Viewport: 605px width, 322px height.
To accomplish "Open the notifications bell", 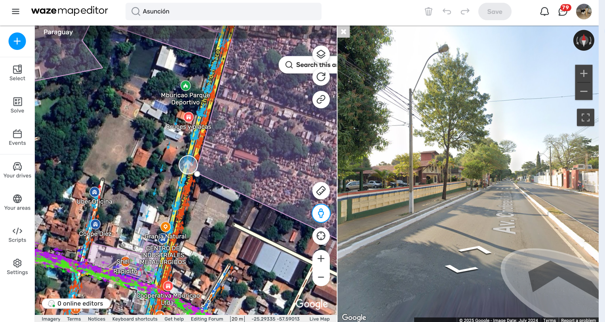I will click(x=544, y=11).
